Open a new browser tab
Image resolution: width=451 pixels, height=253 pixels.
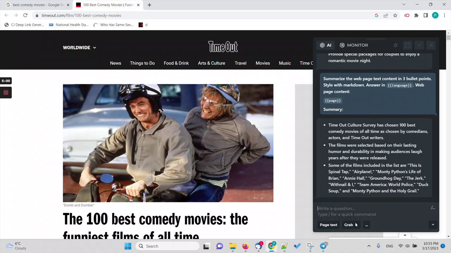[149, 5]
